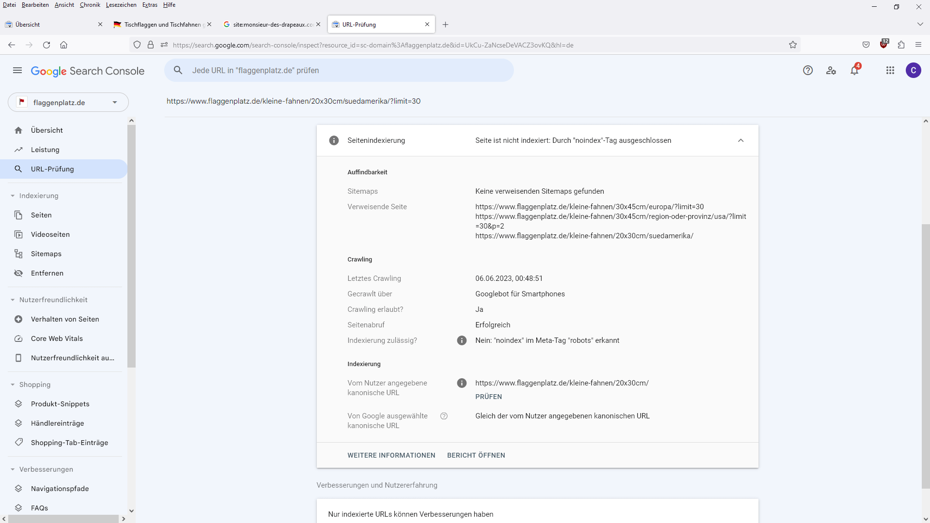
Task: Open the list all tabs dropdown
Action: [x=920, y=24]
